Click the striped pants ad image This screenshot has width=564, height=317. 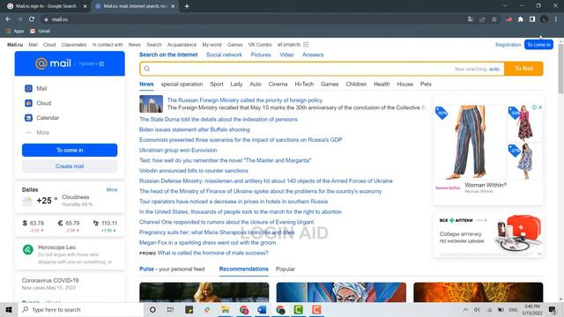coord(470,143)
